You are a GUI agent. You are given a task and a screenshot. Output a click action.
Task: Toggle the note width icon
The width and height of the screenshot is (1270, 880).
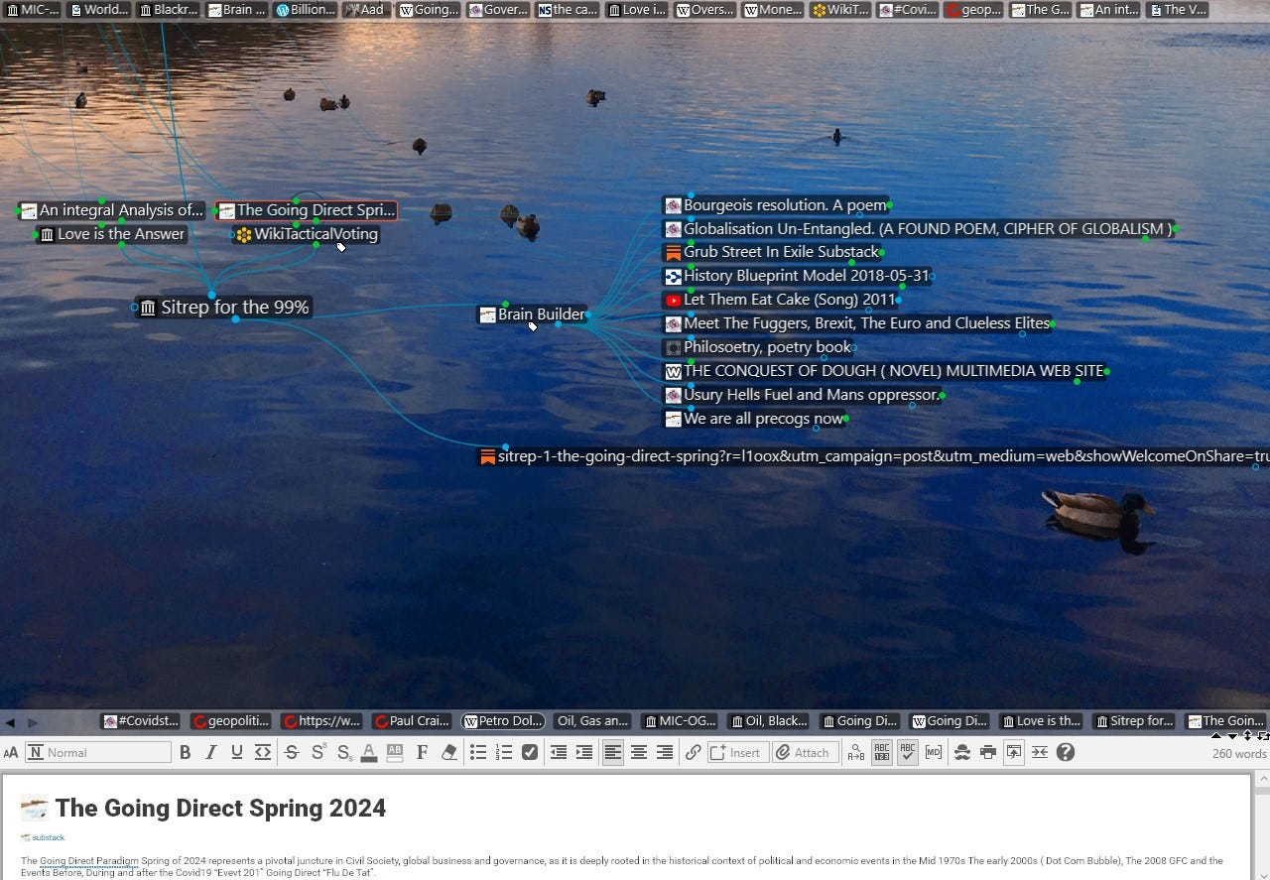click(x=1039, y=752)
